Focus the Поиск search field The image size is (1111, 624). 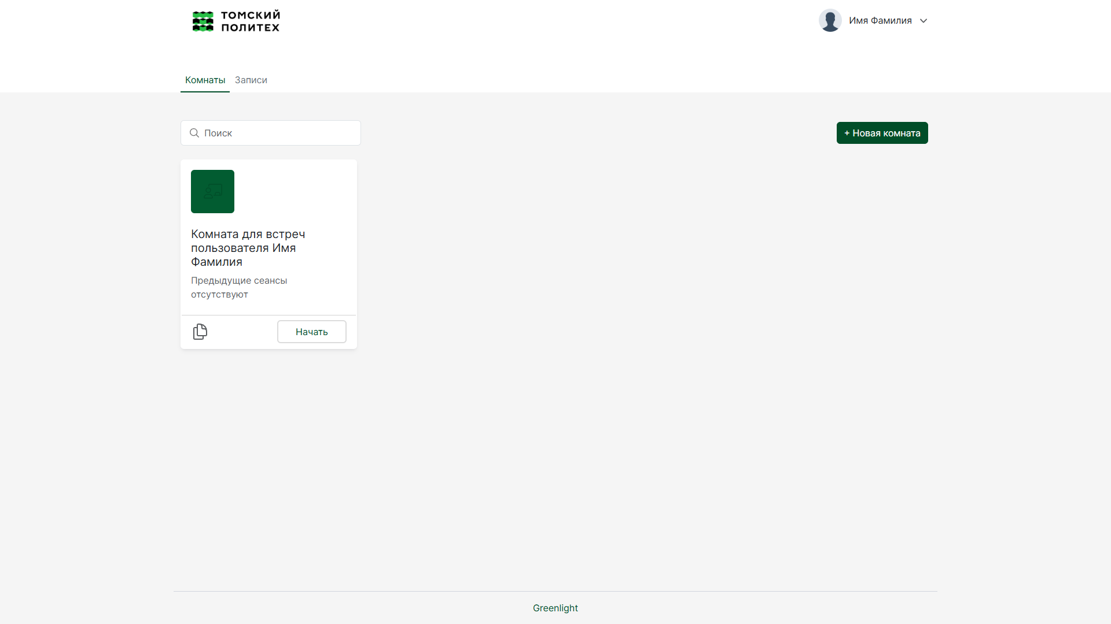click(278, 133)
